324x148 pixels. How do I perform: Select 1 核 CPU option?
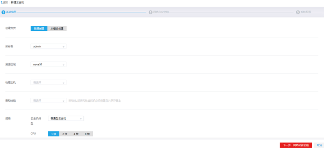click(54, 134)
